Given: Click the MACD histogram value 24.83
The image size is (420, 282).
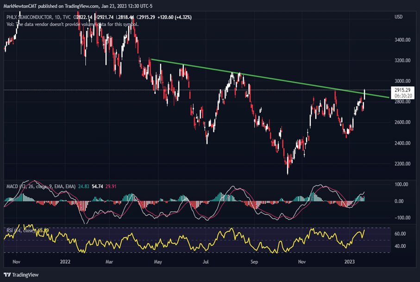Looking at the screenshot, I should pyautogui.click(x=83, y=186).
